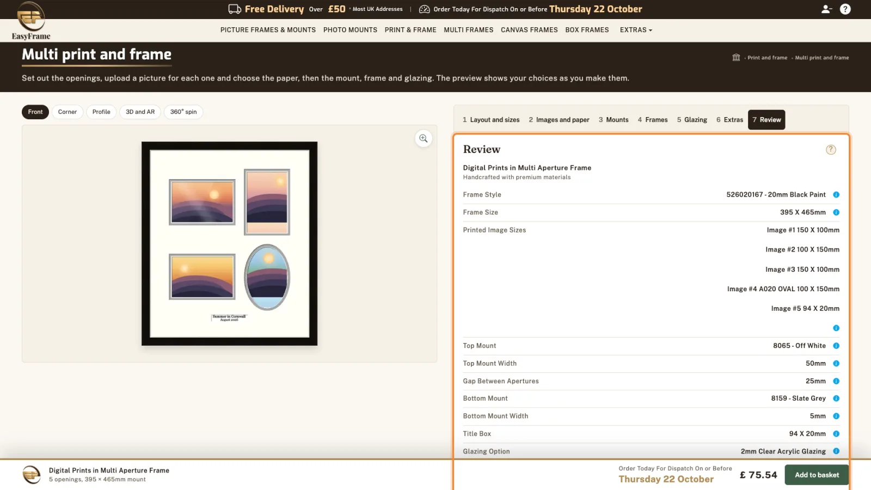
Task: Open the BOX FRAMES menu item
Action: (x=587, y=30)
